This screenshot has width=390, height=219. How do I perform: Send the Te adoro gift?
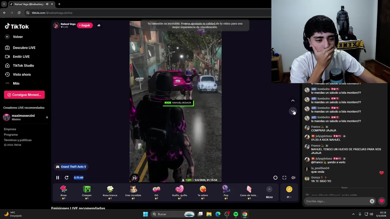[203, 192]
